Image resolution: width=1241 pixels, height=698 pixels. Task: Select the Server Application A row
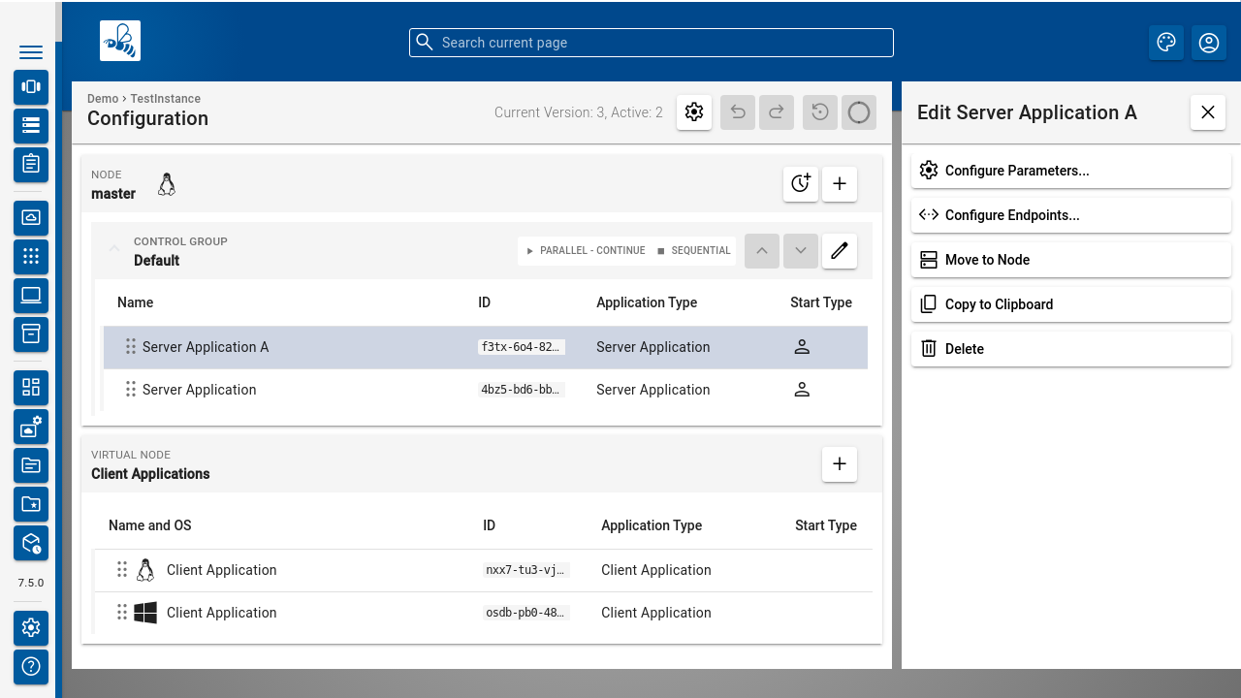click(486, 347)
